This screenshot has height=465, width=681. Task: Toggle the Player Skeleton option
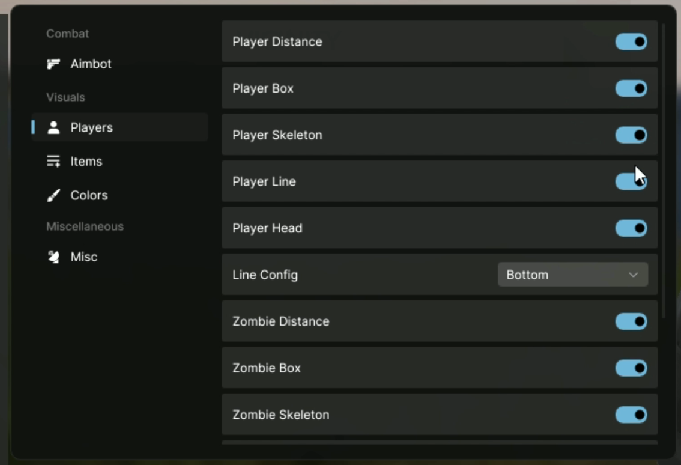point(631,135)
